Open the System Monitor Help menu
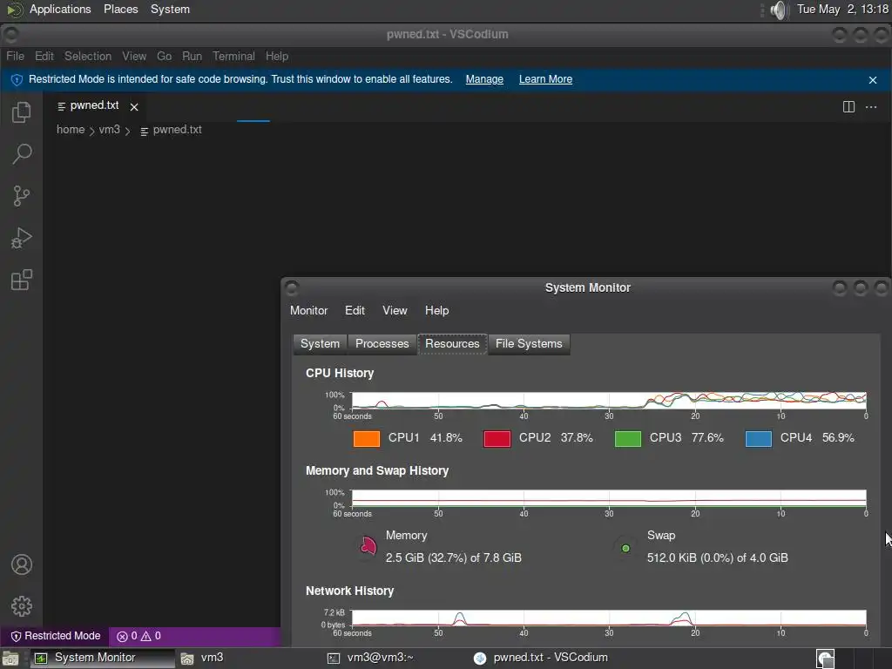 (x=437, y=311)
